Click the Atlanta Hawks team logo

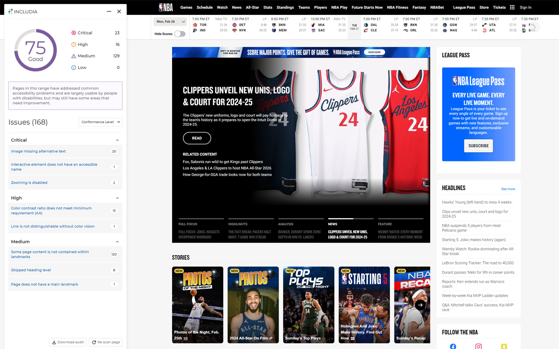[484, 31]
